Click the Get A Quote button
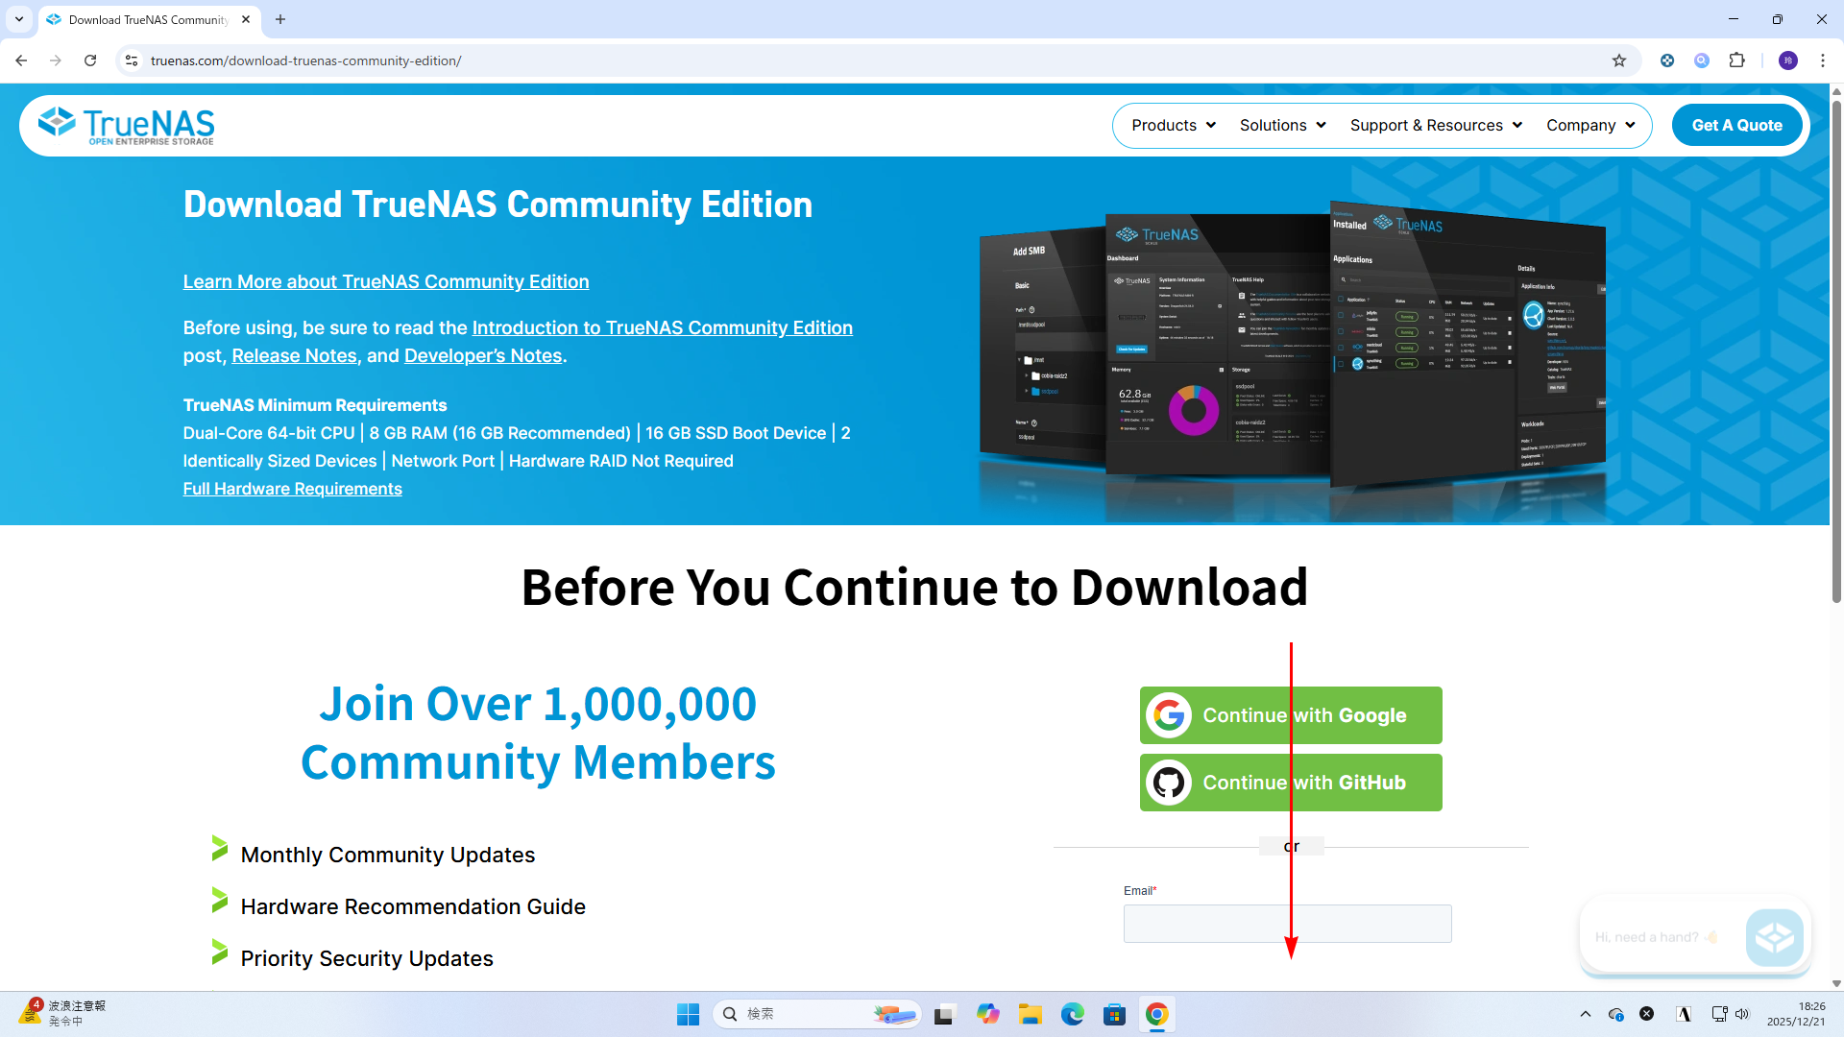This screenshot has height=1037, width=1844. 1736,126
